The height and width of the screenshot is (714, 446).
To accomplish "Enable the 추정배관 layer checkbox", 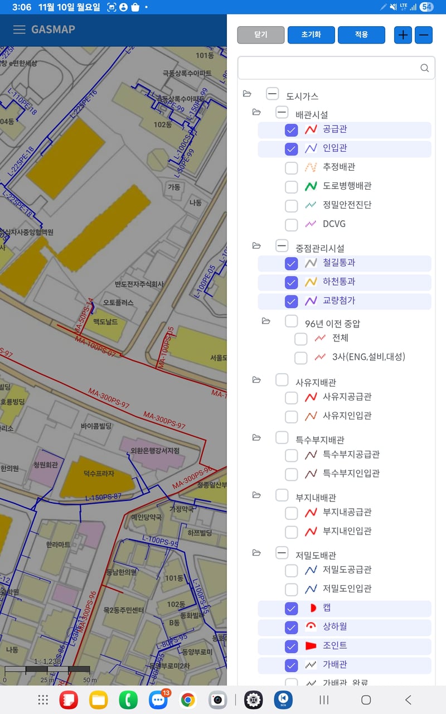I will pyautogui.click(x=291, y=168).
